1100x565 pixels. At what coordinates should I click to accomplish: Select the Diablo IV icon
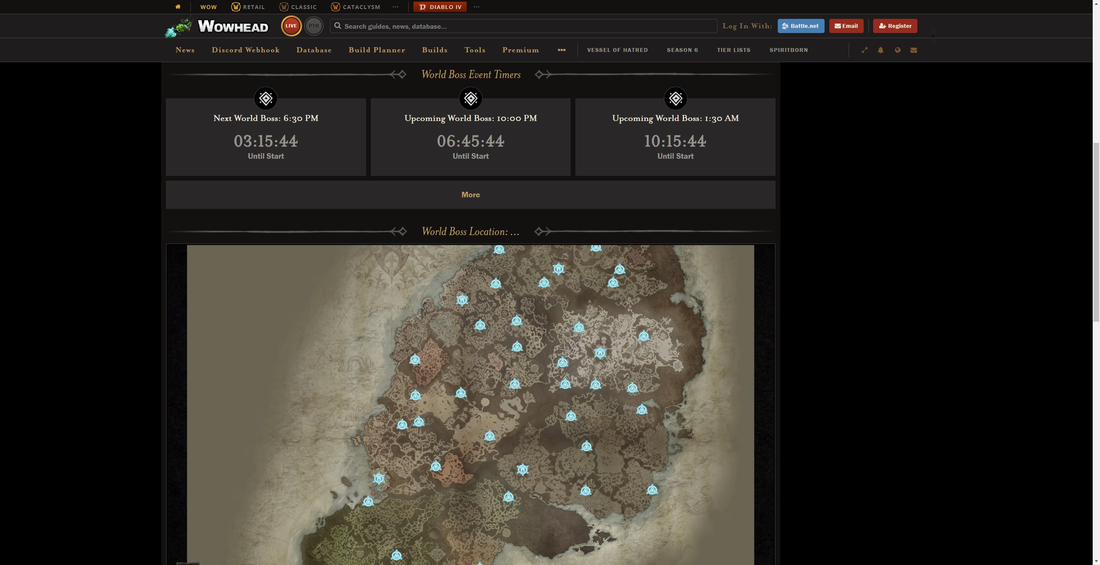pos(423,6)
